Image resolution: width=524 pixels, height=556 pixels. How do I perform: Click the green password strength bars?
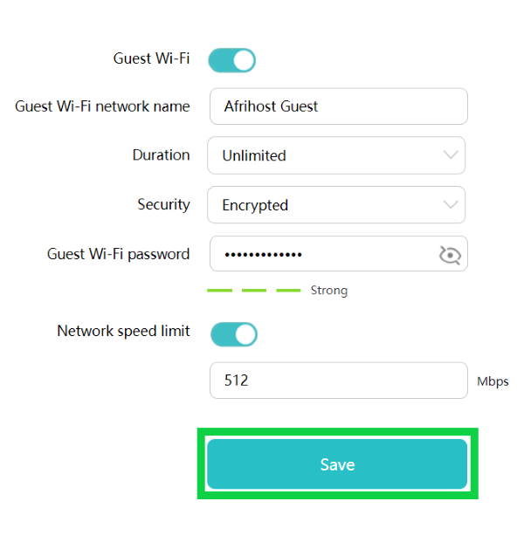pyautogui.click(x=253, y=291)
